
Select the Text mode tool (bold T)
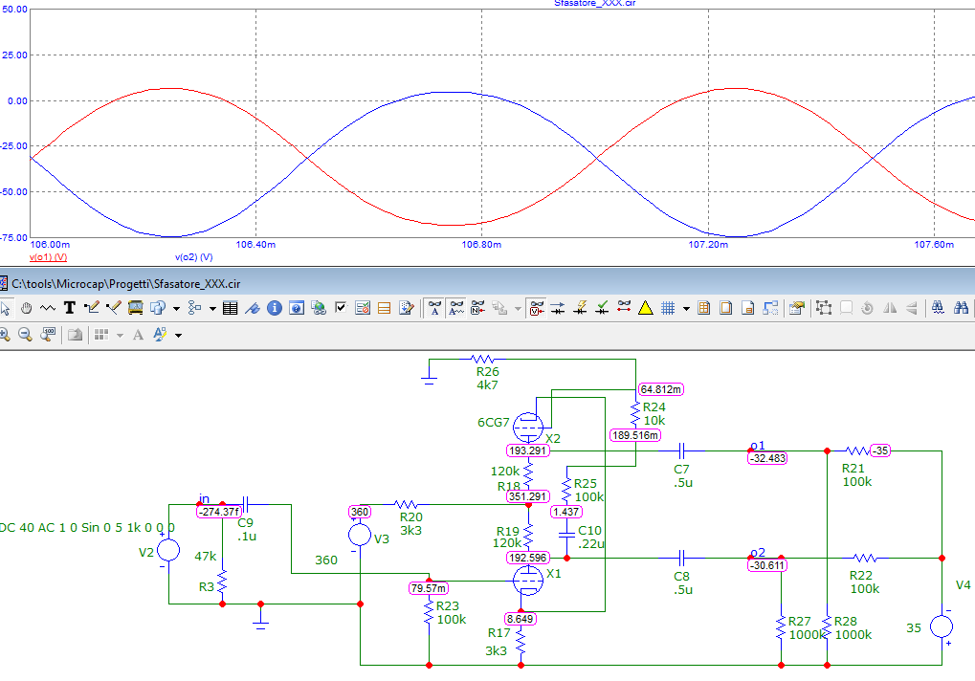(x=70, y=308)
